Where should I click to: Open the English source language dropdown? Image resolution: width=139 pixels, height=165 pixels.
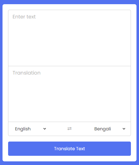[x=30, y=129]
